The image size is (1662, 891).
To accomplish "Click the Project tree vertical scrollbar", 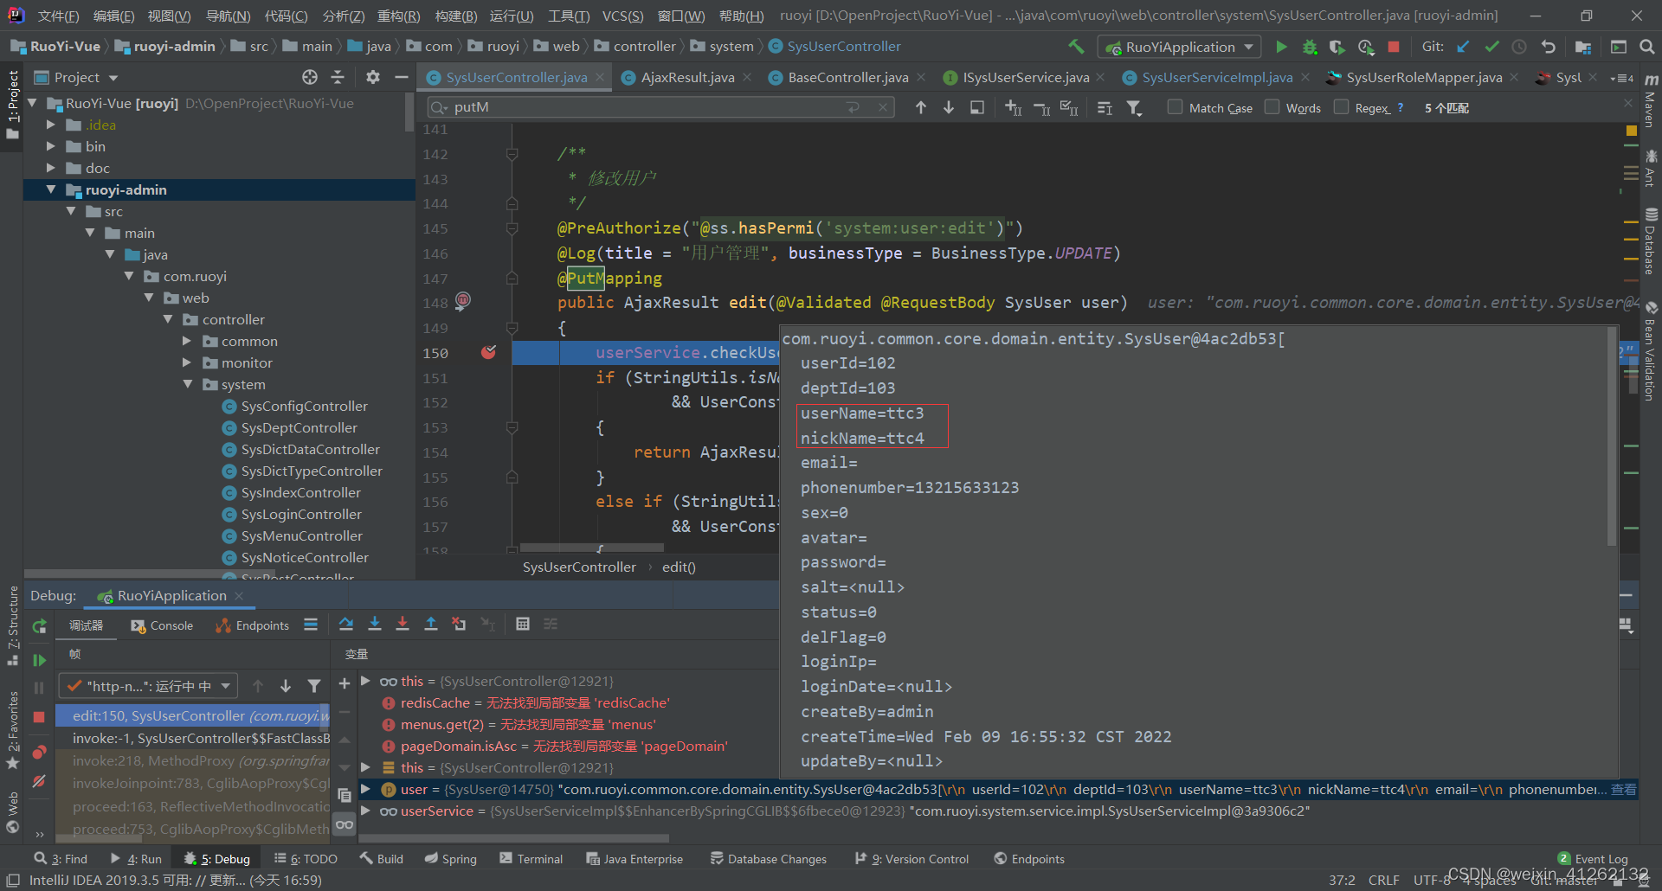I will pyautogui.click(x=409, y=112).
